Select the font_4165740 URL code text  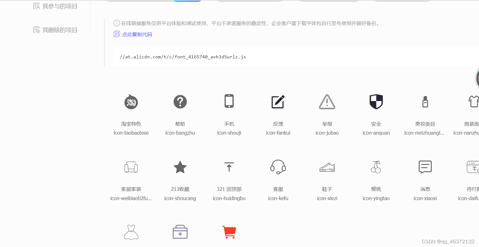pos(183,57)
